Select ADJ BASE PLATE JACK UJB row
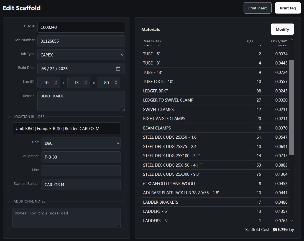 click(215, 193)
